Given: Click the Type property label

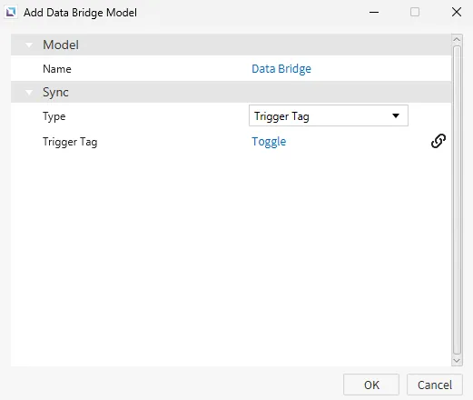Looking at the screenshot, I should click(x=54, y=116).
